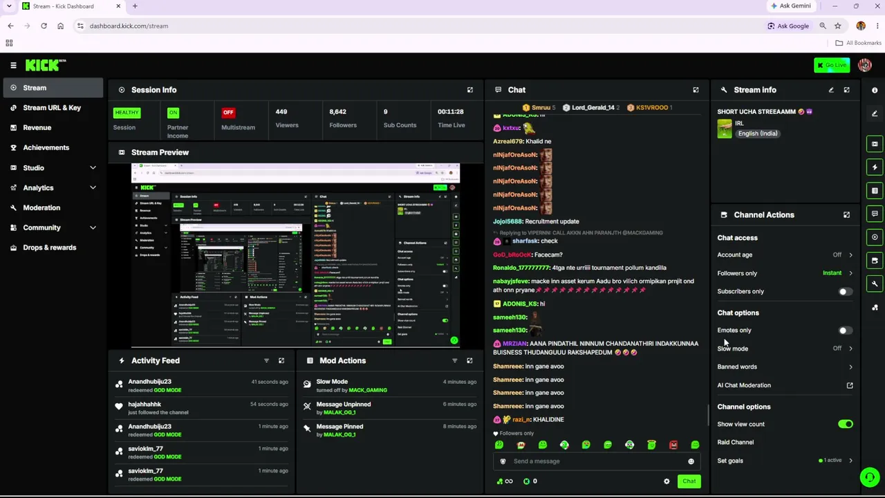Expand the Session Info panel to fullscreen

[470, 90]
